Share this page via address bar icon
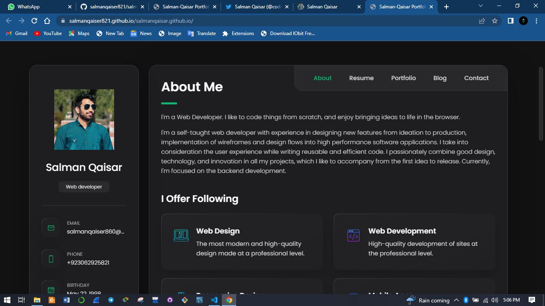Screen dimensions: 545x306 482,21
